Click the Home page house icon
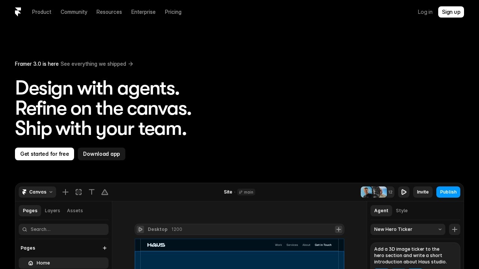 click(31, 263)
